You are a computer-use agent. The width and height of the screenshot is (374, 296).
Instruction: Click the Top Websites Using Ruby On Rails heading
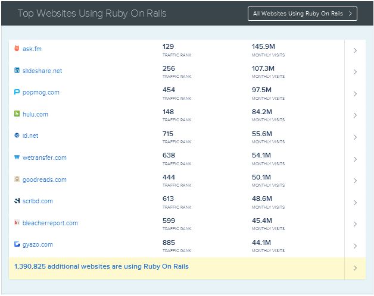tap(92, 14)
